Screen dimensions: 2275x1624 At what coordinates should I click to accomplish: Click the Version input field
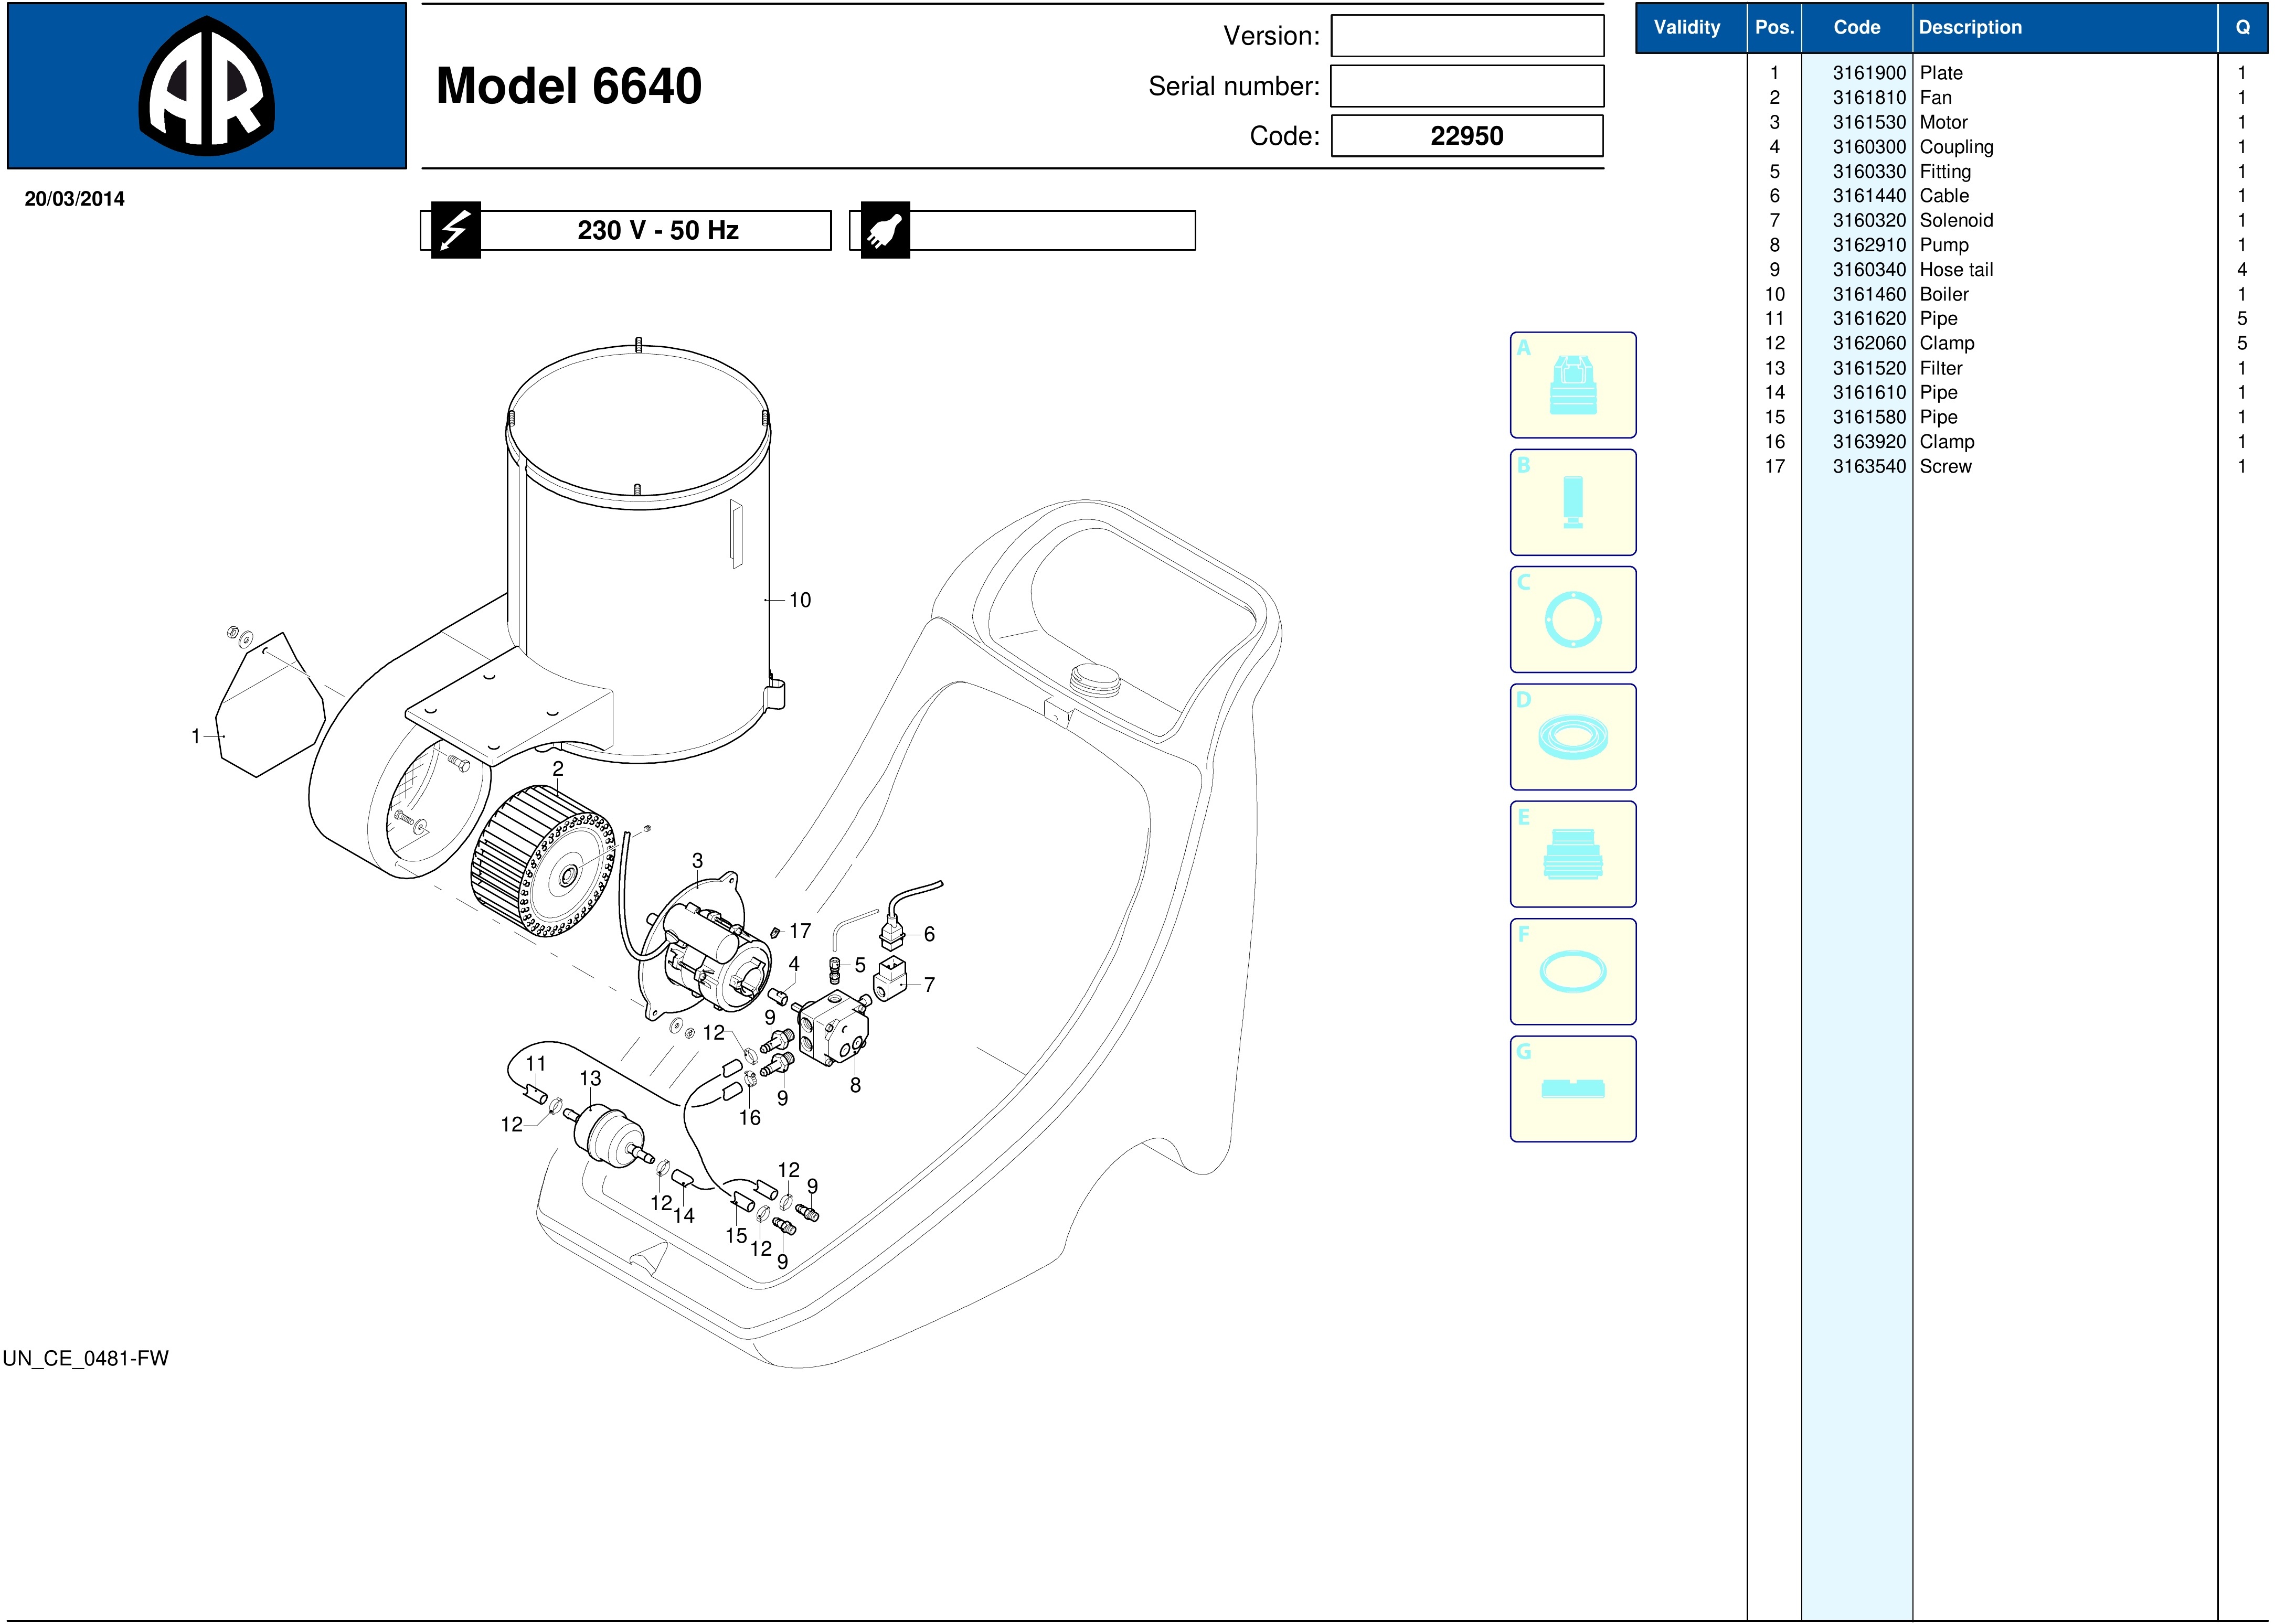tap(1467, 36)
